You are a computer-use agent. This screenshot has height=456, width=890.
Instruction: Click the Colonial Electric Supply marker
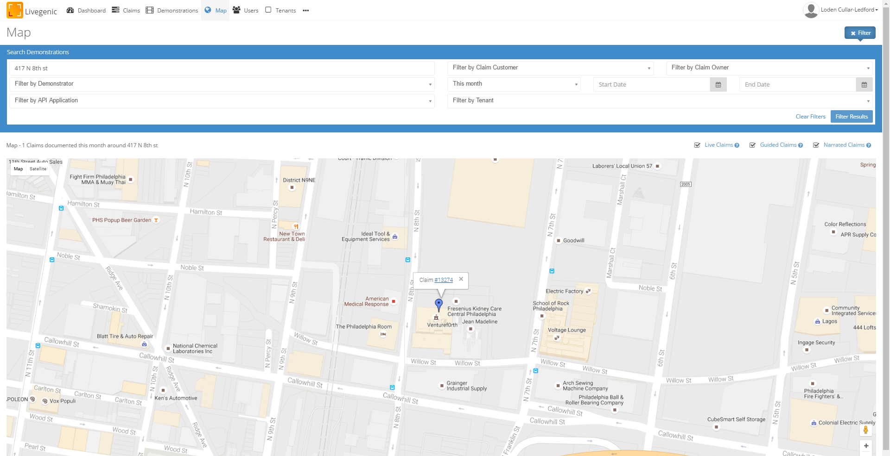[x=814, y=423]
